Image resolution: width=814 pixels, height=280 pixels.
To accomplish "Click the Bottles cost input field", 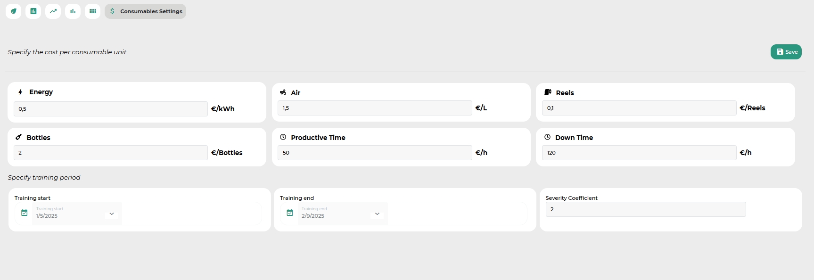I will pyautogui.click(x=110, y=153).
